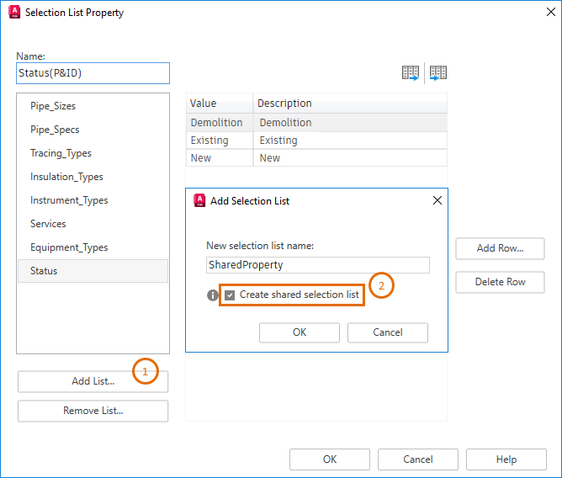Close the Add Selection List dialog
Screen dimensions: 562x478
[437, 201]
